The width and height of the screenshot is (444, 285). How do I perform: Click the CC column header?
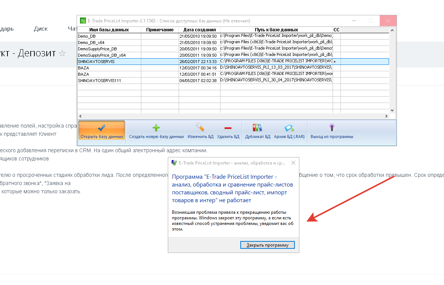click(336, 30)
